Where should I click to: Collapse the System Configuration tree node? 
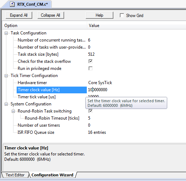6,104
